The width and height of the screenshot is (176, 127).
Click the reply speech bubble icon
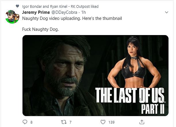[25, 122]
